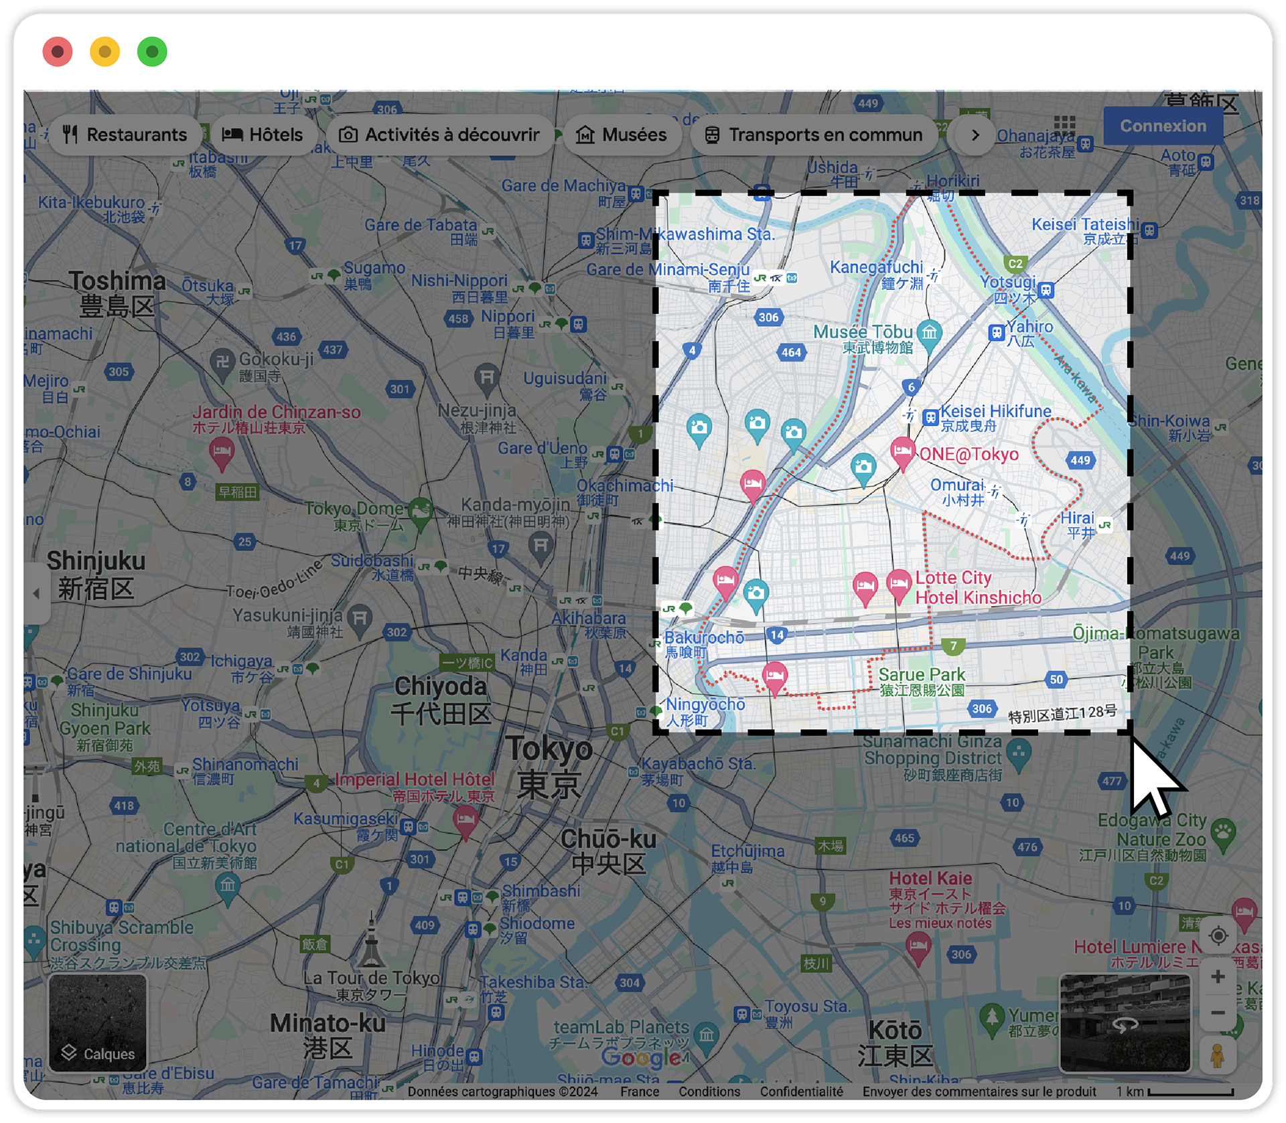The width and height of the screenshot is (1286, 1123).
Task: Click the Shibuya Scramble Crossing marker
Action: click(33, 940)
